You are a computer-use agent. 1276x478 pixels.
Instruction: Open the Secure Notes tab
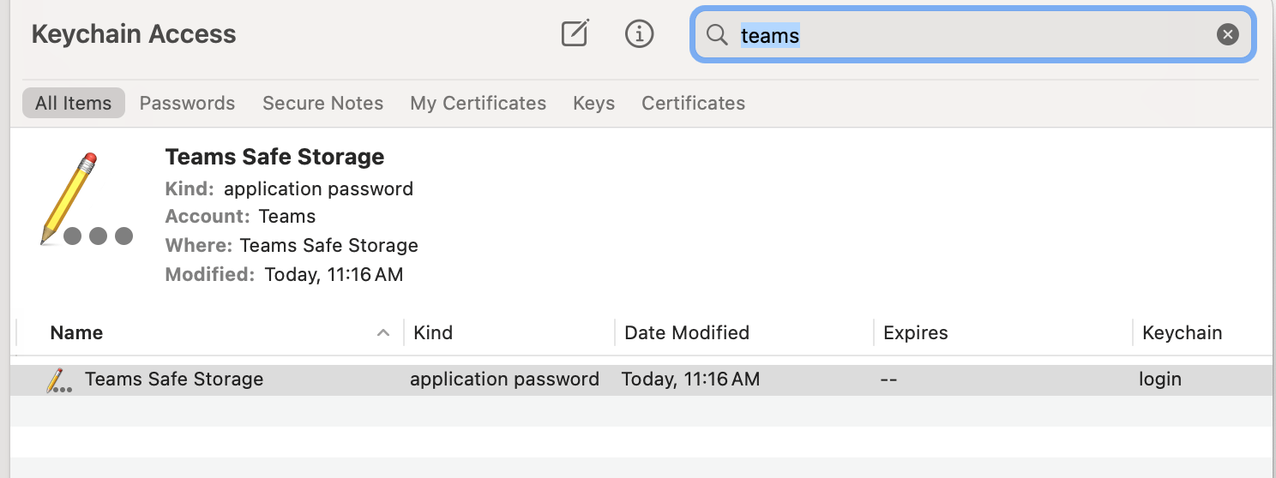click(322, 104)
